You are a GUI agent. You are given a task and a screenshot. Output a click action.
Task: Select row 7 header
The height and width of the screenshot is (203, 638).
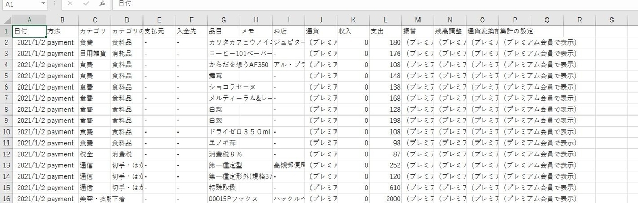(x=6, y=98)
